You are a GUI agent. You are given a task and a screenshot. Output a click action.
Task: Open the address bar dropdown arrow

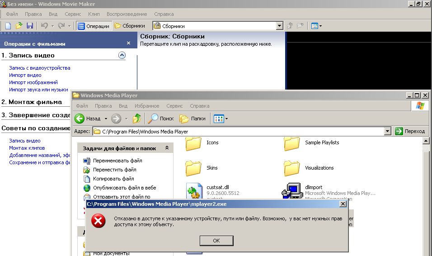tap(387, 131)
